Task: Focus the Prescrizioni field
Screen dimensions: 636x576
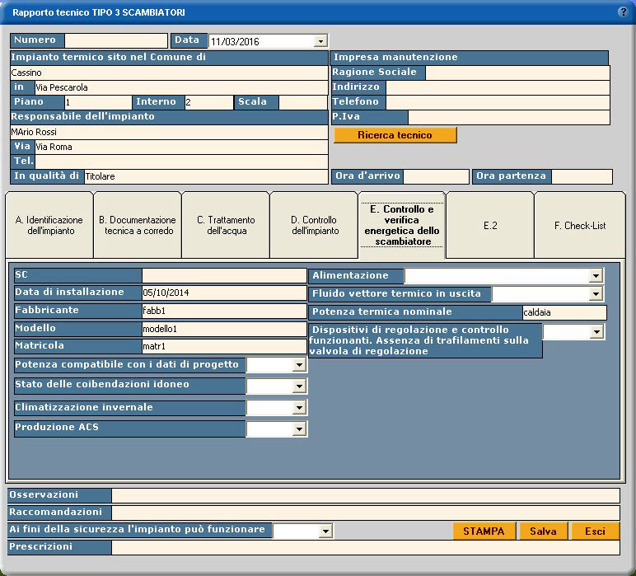Action: (366, 547)
